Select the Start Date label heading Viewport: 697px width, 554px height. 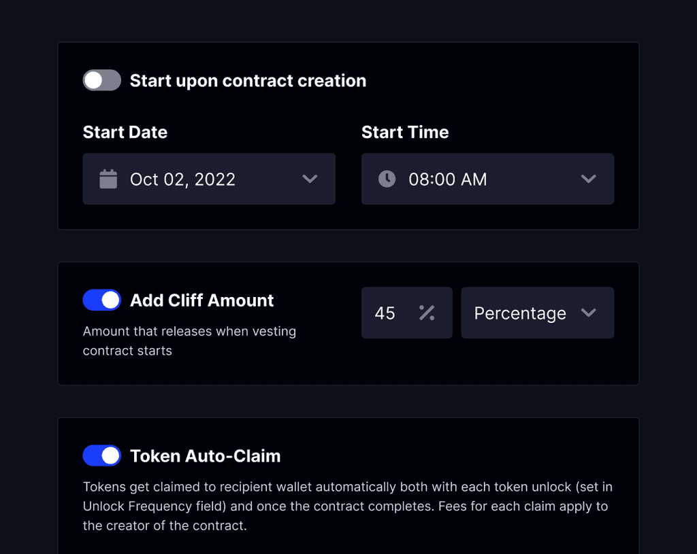click(x=125, y=132)
